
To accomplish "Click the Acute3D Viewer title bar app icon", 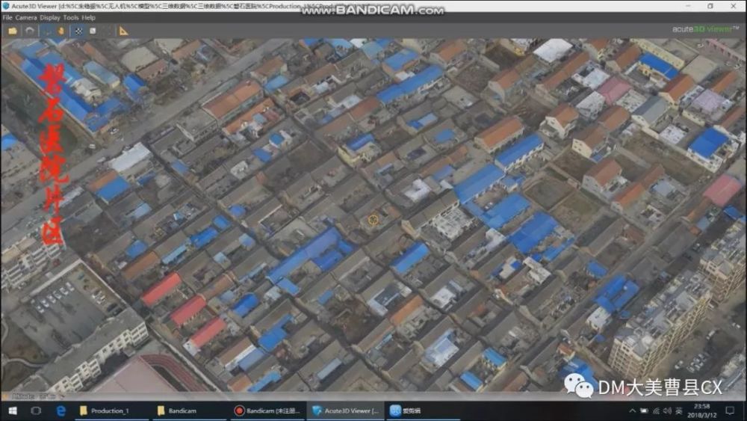I will (x=6, y=6).
